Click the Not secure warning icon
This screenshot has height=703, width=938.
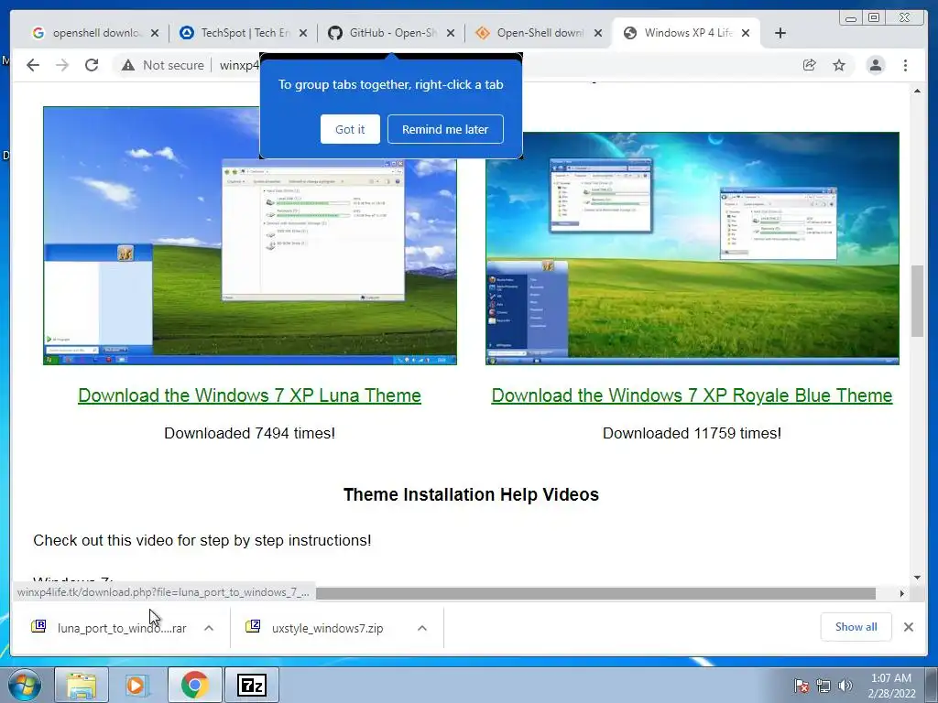[128, 65]
